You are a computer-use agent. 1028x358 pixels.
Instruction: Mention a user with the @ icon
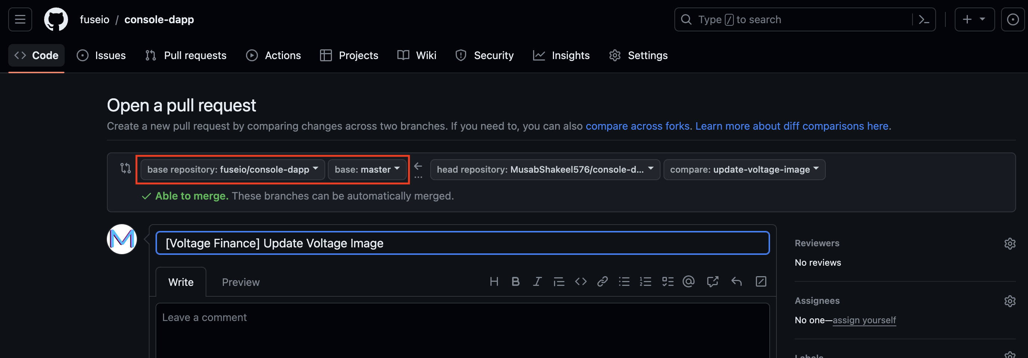(x=689, y=282)
